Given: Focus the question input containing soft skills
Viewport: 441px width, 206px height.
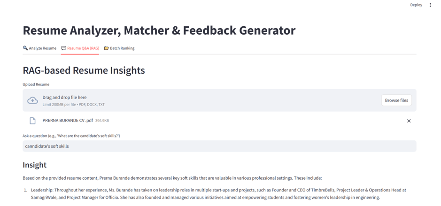Looking at the screenshot, I should [x=219, y=146].
